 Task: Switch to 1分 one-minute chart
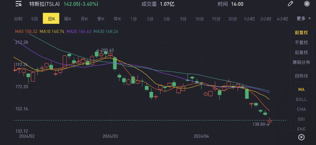133,19
